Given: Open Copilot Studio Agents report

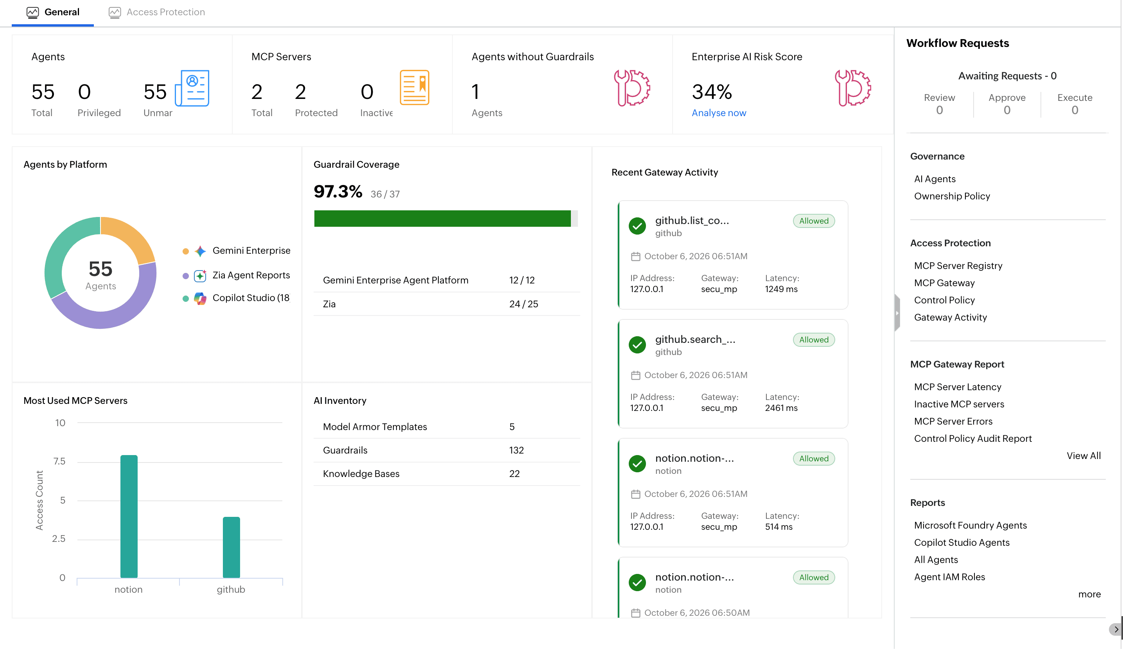Looking at the screenshot, I should [x=962, y=543].
